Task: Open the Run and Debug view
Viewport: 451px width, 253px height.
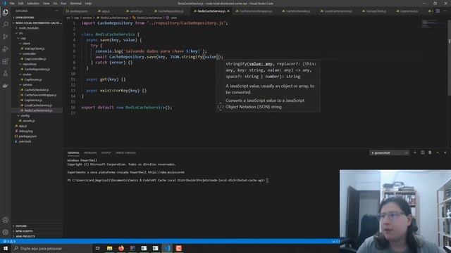Action: point(5,49)
